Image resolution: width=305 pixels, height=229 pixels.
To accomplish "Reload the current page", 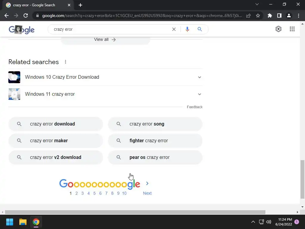I will [26, 16].
